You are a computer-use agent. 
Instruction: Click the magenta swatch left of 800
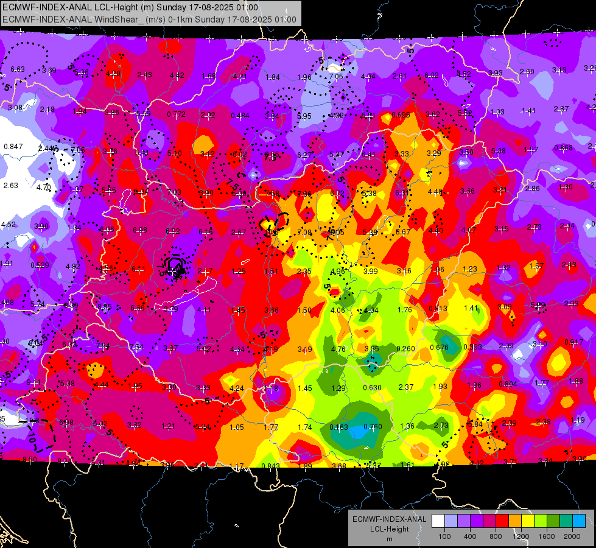click(489, 521)
